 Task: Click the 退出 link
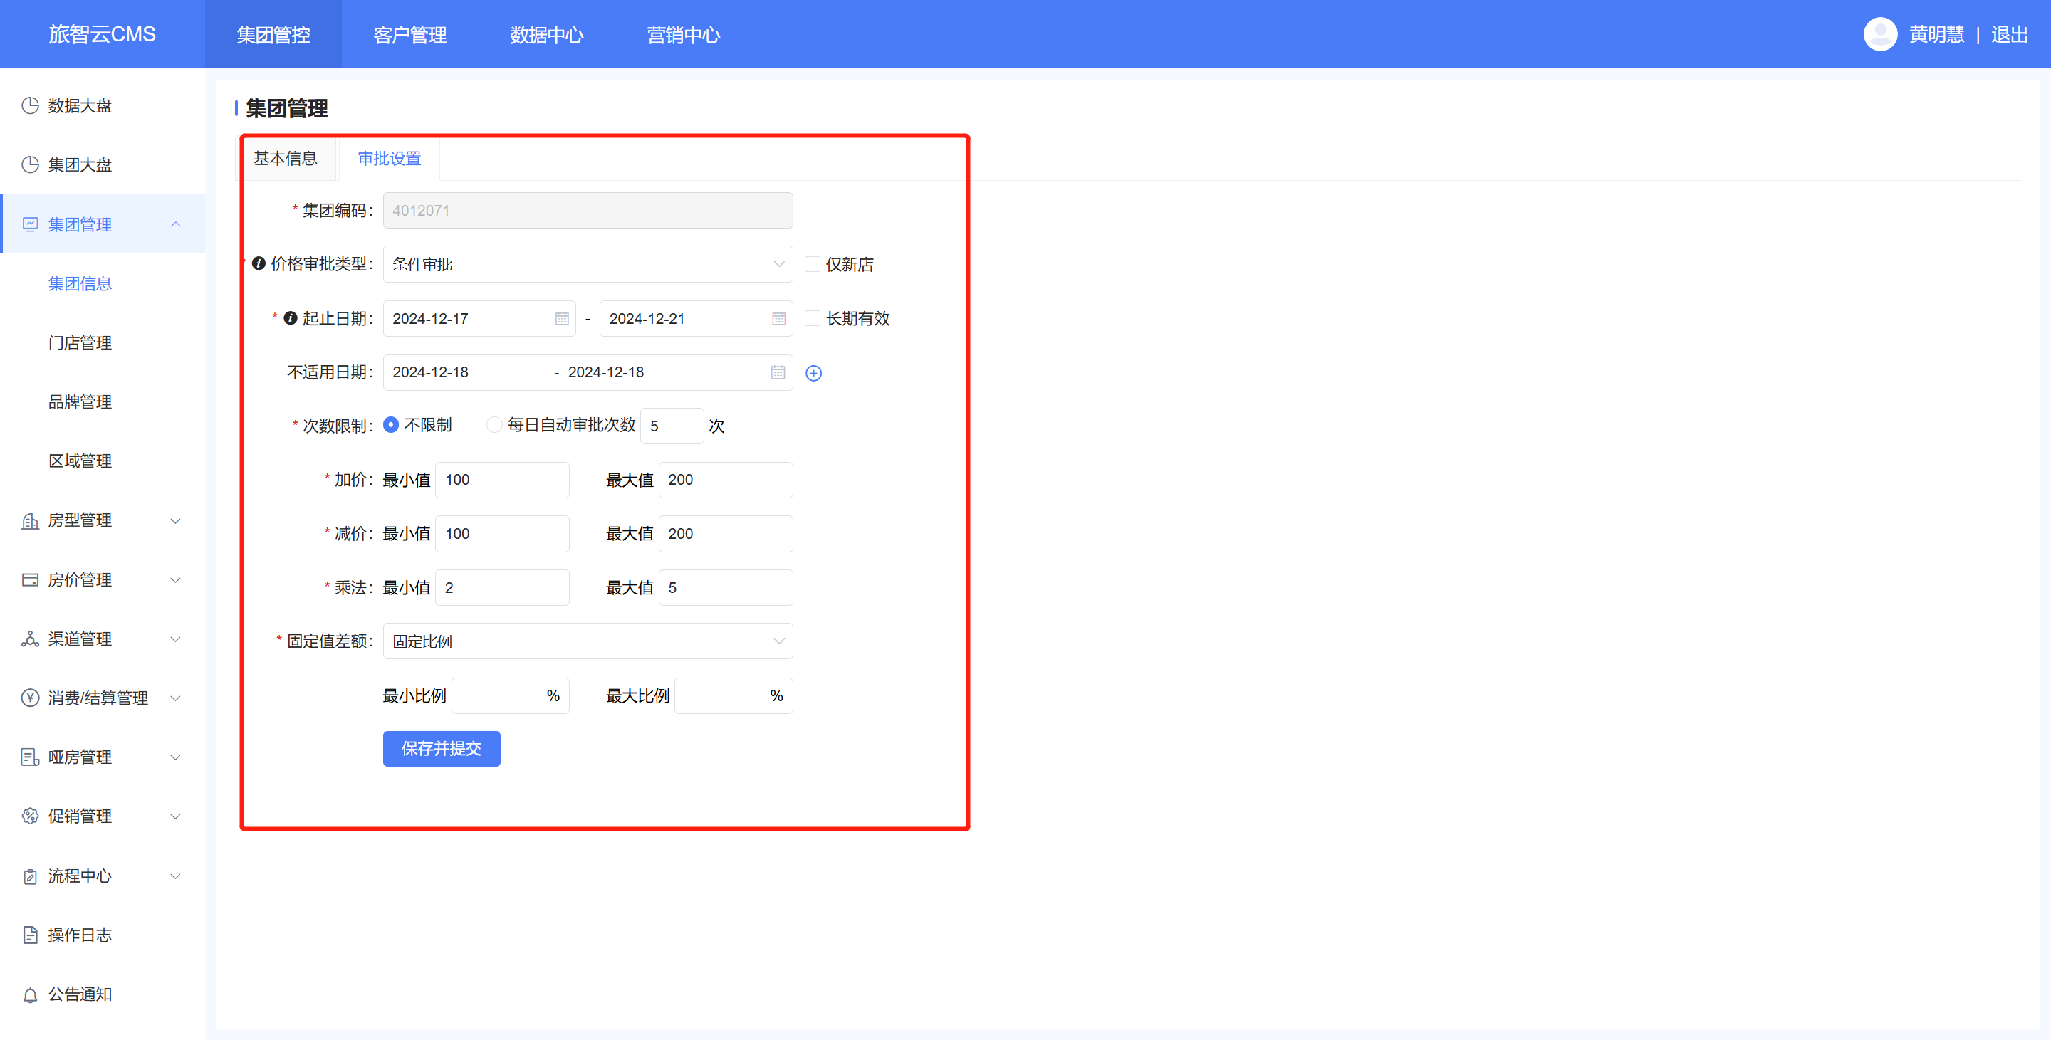click(x=2010, y=34)
